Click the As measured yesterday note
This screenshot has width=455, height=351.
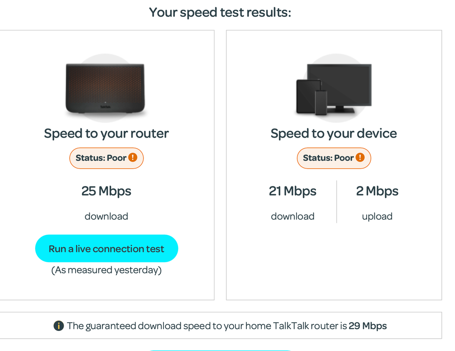tap(107, 270)
